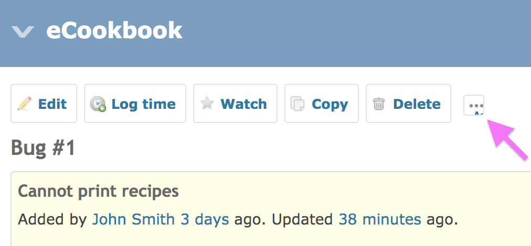This screenshot has width=531, height=246.
Task: Open the 3 days activity link
Action: (x=205, y=219)
